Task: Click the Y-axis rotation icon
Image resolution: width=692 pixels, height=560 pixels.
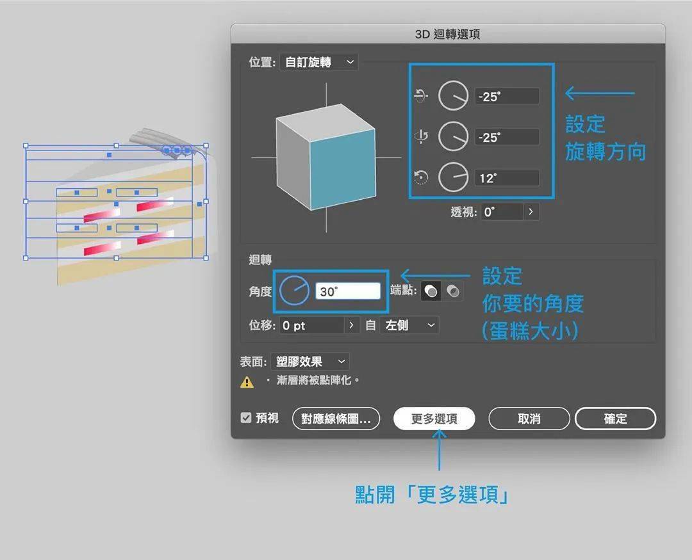Action: (420, 137)
